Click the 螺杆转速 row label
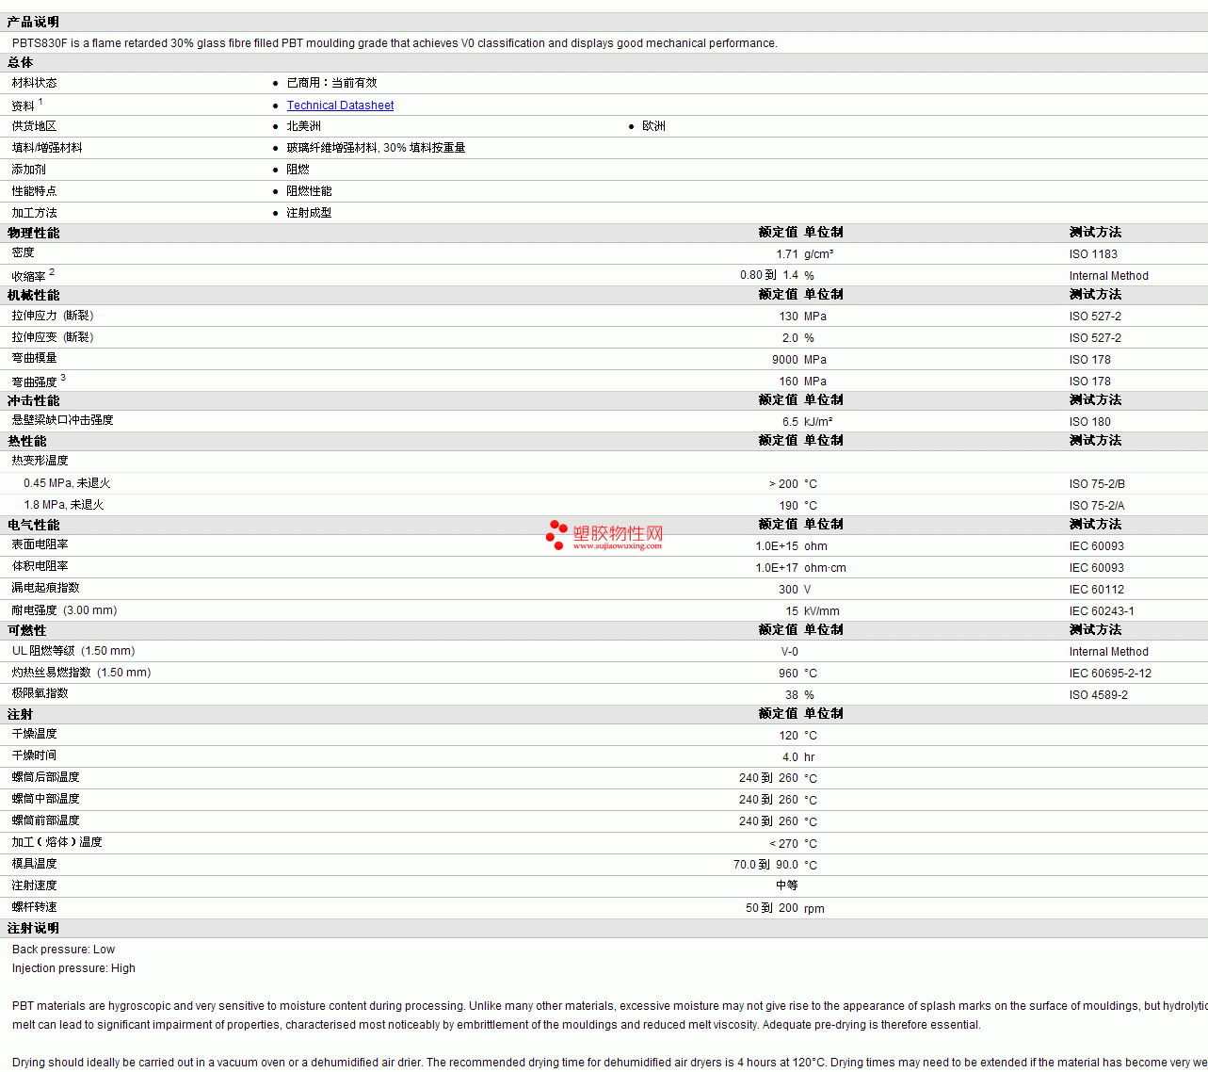 (x=34, y=907)
